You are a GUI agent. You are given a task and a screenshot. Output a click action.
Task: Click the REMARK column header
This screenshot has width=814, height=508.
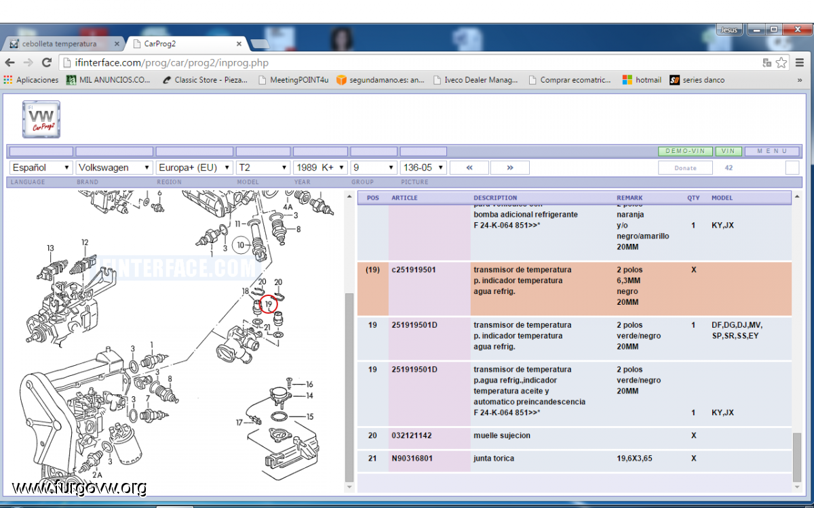(x=629, y=198)
